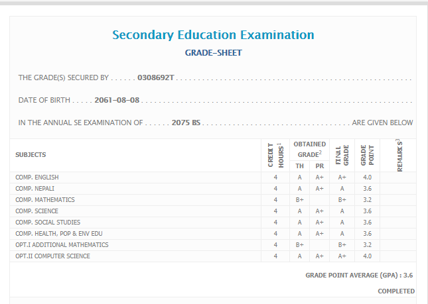The width and height of the screenshot is (428, 304).
Task: Click the date of birth 2061-08-08
Action: [117, 101]
